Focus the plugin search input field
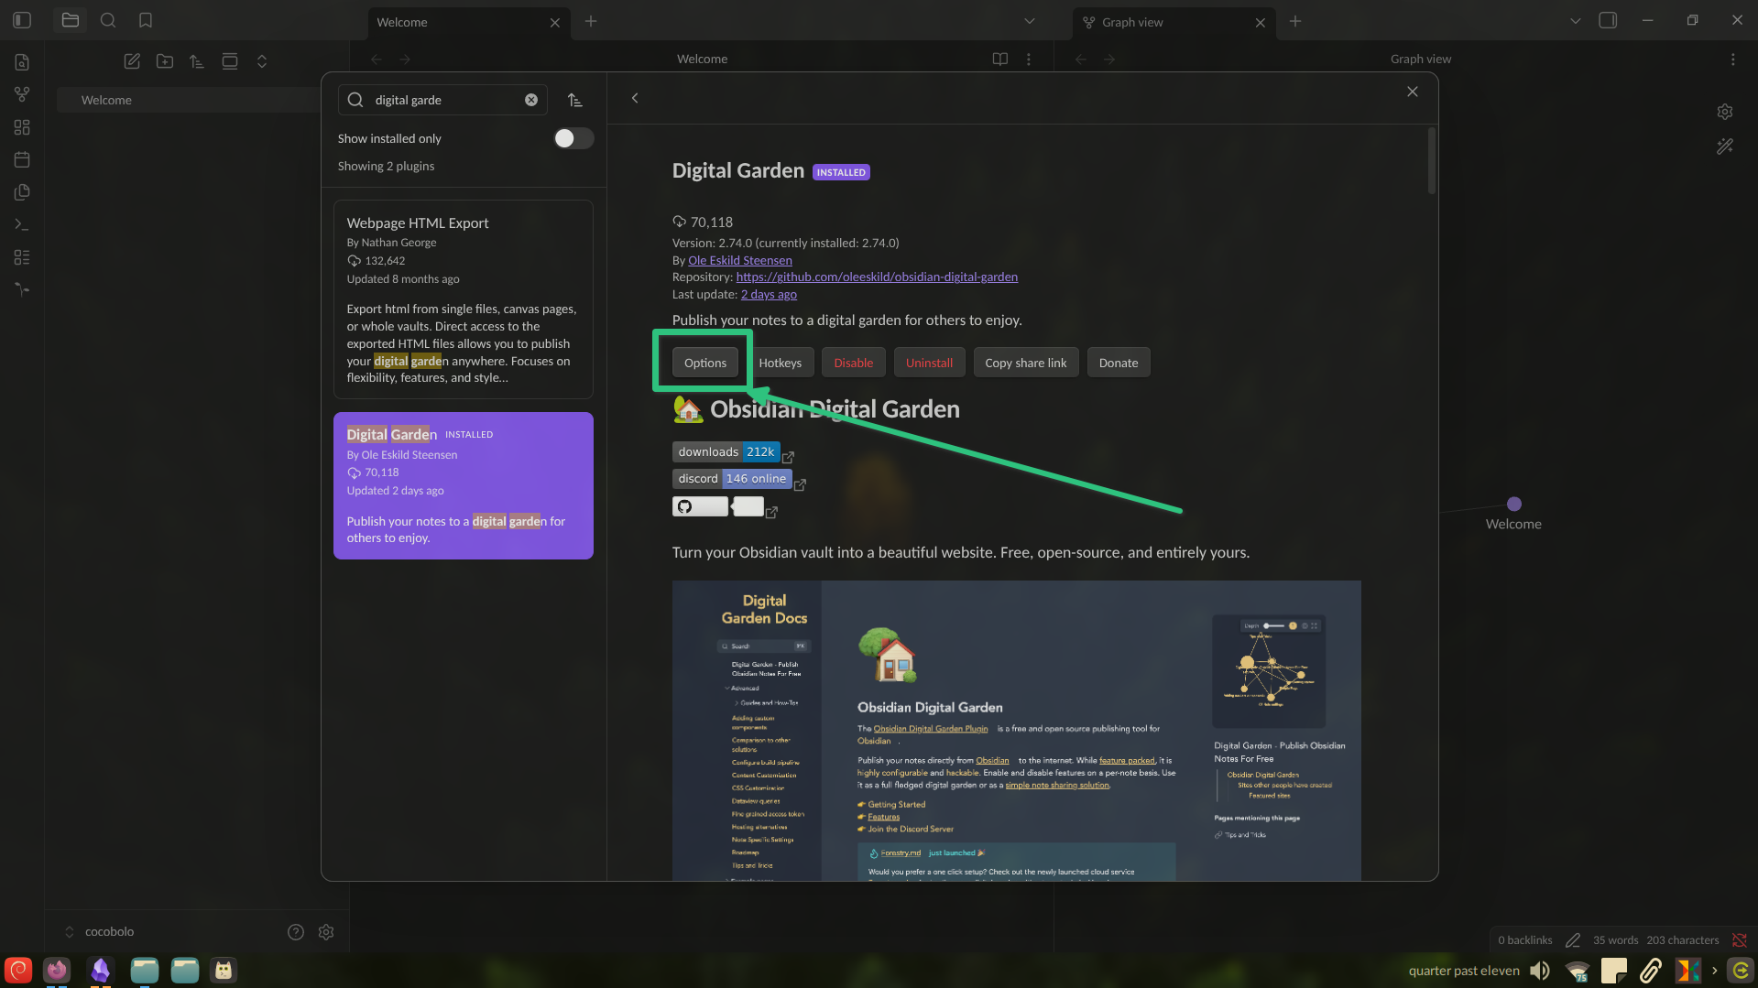The height and width of the screenshot is (988, 1758). 443,100
